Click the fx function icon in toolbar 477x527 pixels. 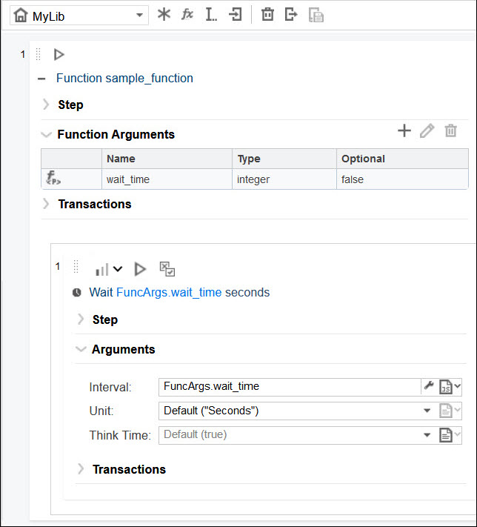point(187,15)
